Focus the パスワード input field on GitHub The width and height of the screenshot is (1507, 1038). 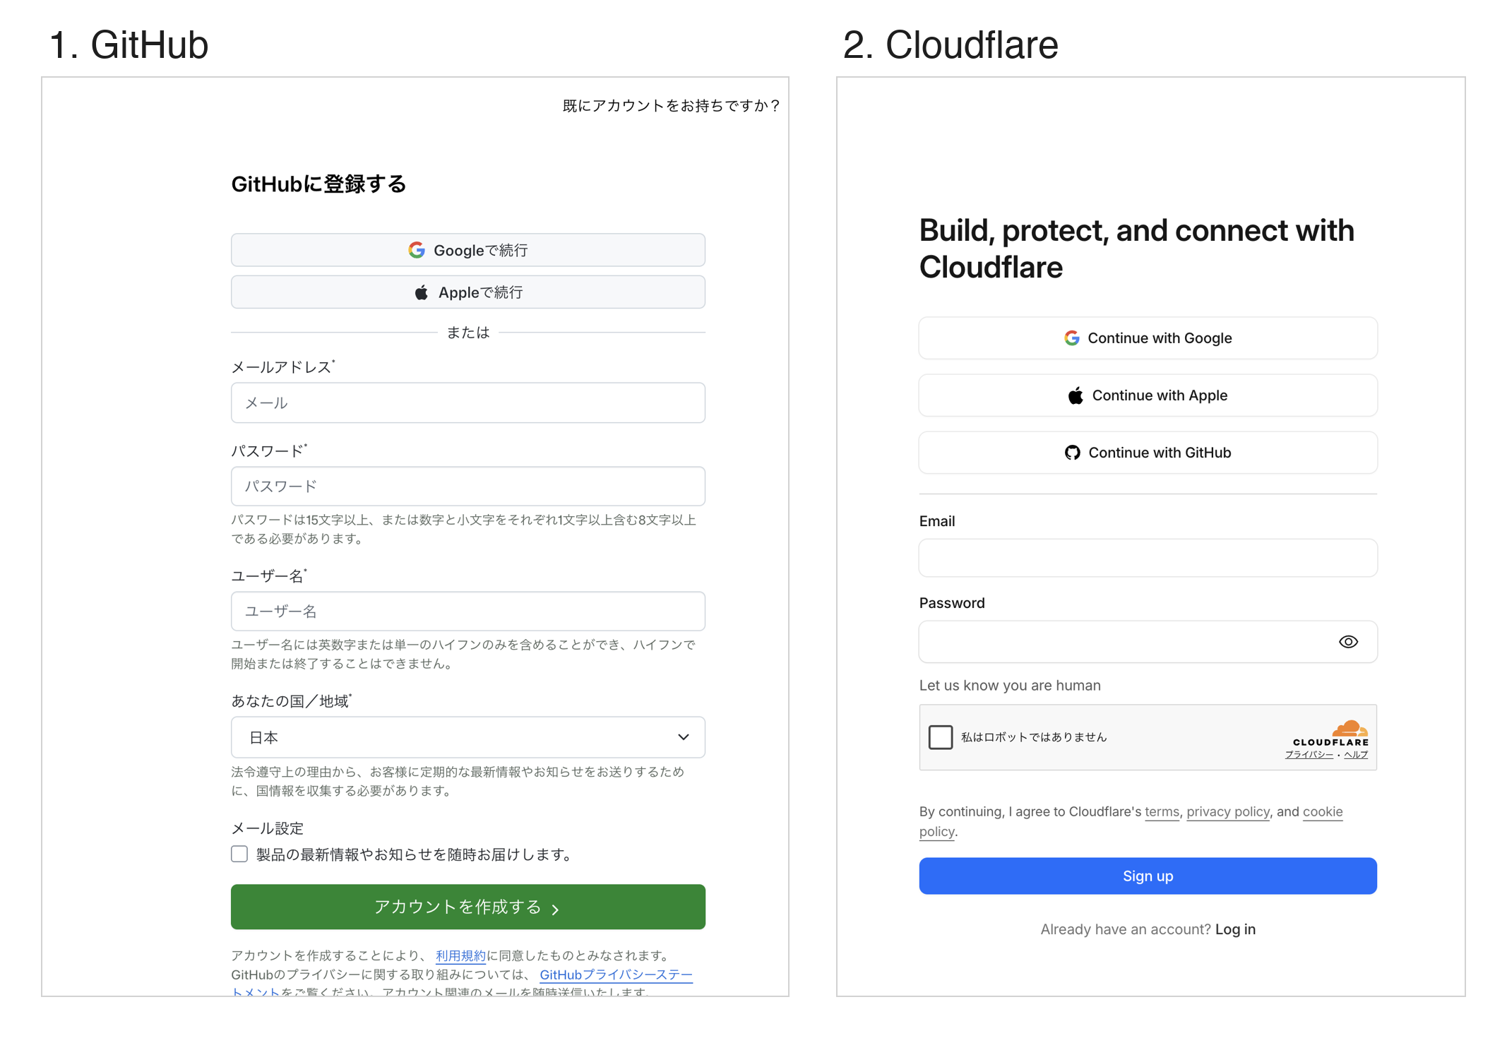pos(468,487)
